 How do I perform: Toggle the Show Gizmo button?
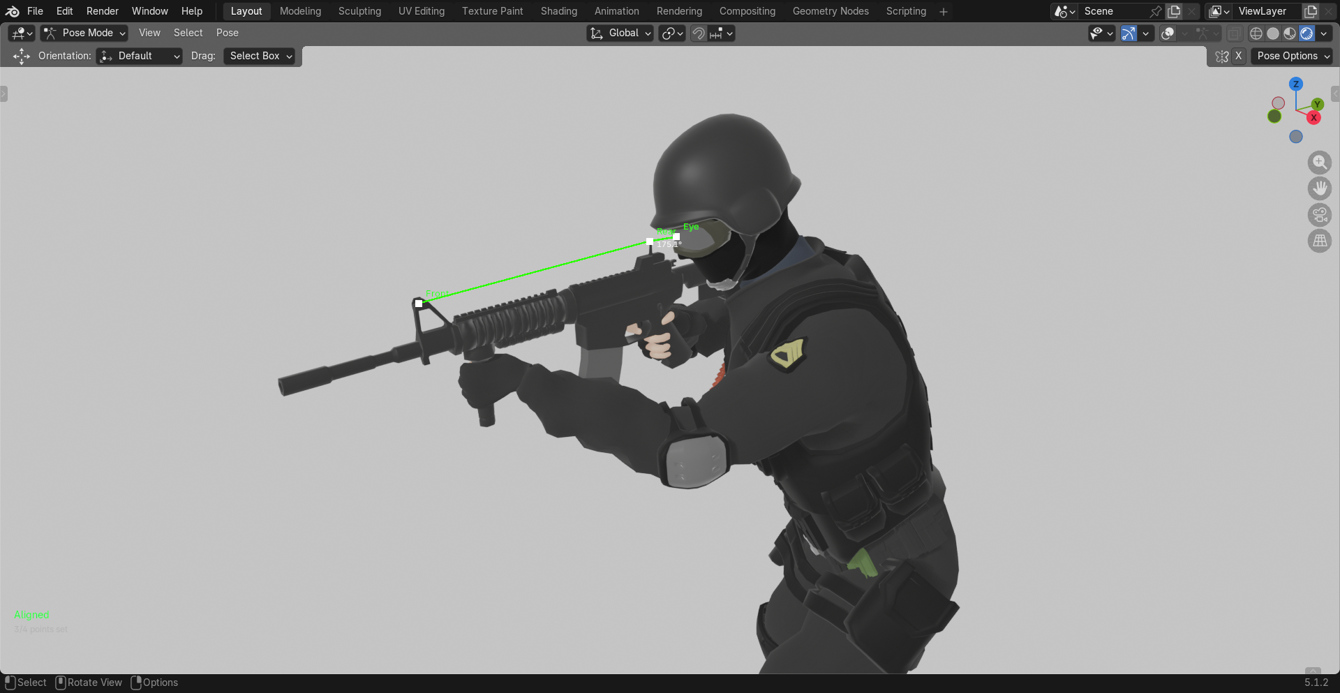pyautogui.click(x=1129, y=33)
